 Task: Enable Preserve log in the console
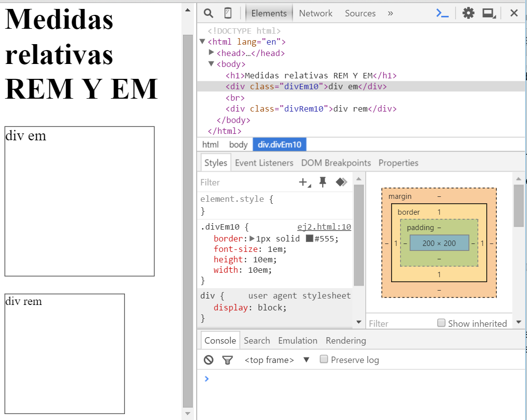point(325,360)
